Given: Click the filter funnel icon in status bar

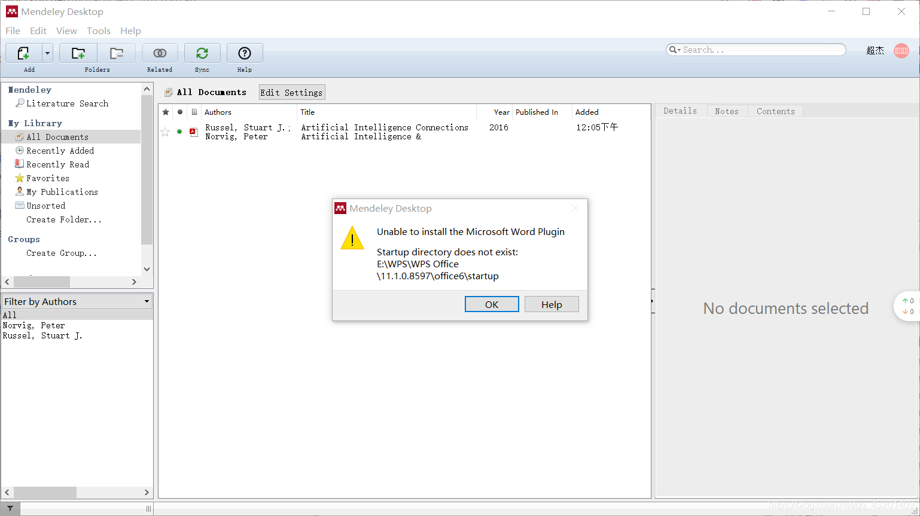Looking at the screenshot, I should [x=10, y=509].
